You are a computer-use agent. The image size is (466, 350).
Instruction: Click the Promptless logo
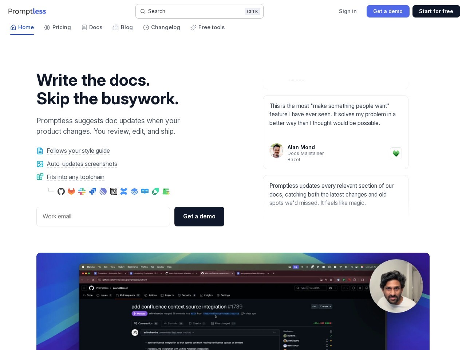(27, 11)
